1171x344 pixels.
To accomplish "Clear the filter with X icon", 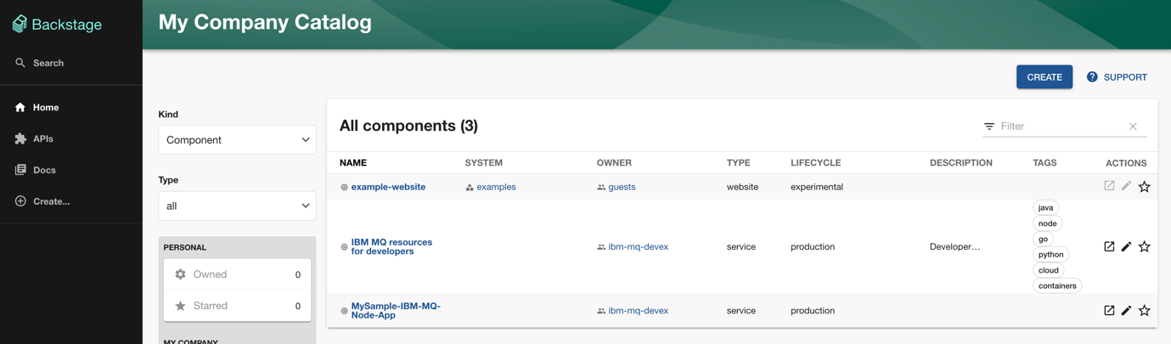I will 1133,127.
